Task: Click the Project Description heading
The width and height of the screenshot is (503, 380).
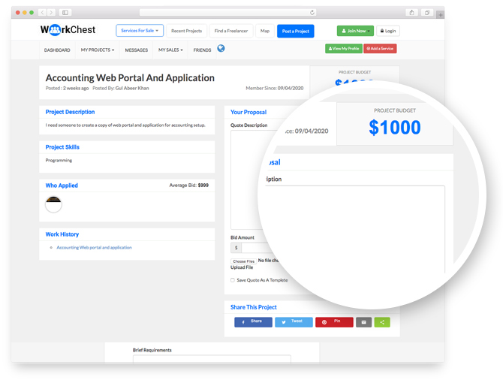Action: pos(70,112)
